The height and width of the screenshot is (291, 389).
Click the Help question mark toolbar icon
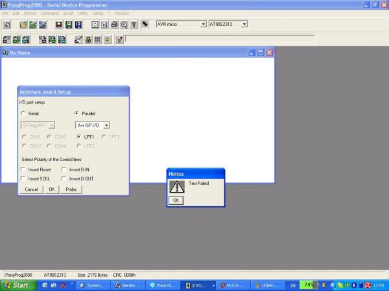(134, 25)
